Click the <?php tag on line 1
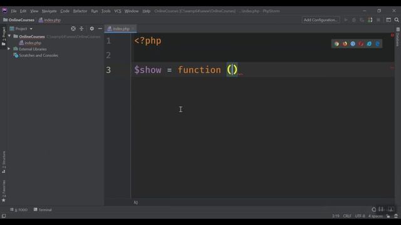The height and width of the screenshot is (225, 401). point(148,41)
